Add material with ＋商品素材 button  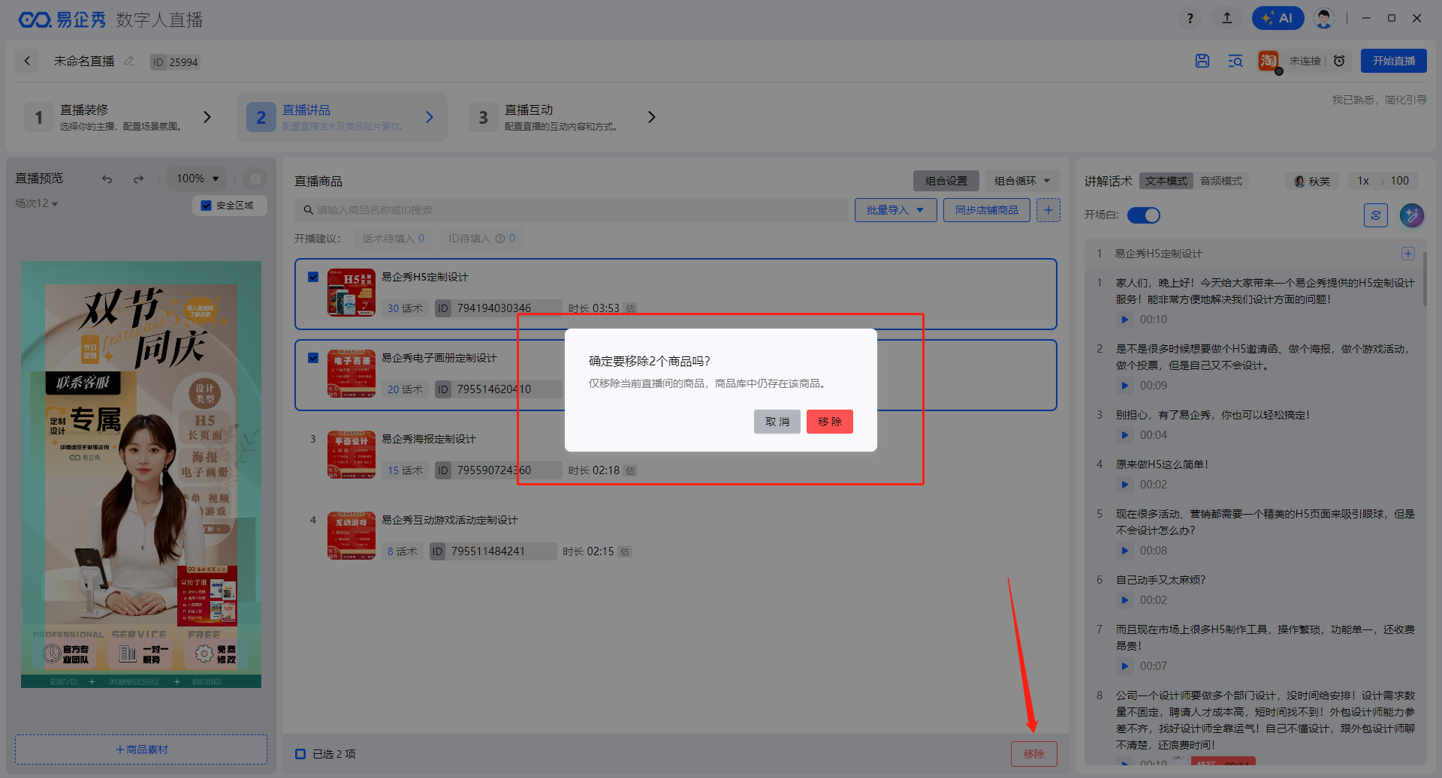coord(141,749)
